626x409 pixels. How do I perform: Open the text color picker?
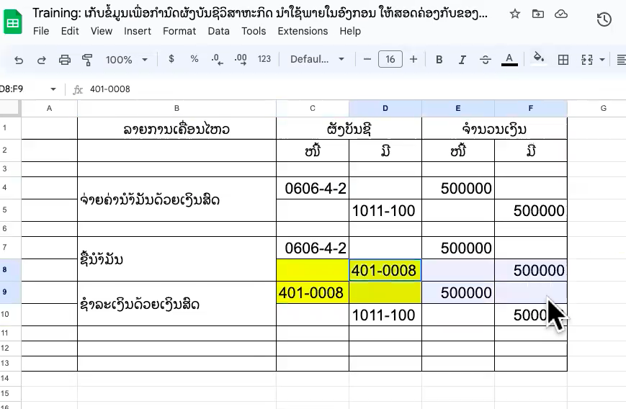point(509,60)
